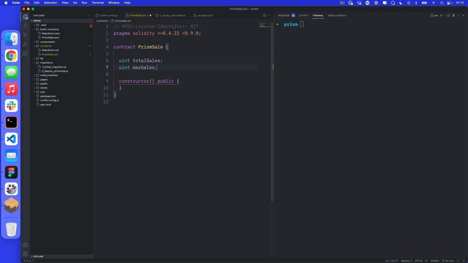This screenshot has height=263, width=468.
Task: Open the Extensions view
Action: click(x=25, y=53)
